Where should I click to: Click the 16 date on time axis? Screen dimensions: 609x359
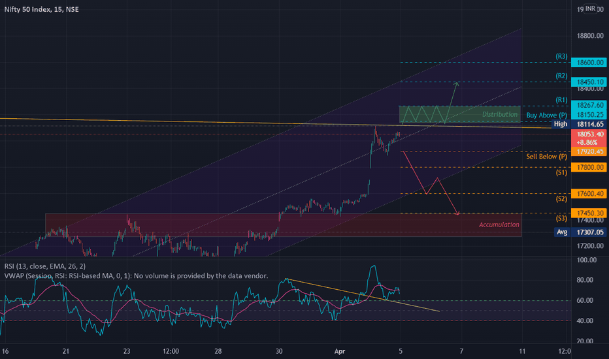pos(5,351)
